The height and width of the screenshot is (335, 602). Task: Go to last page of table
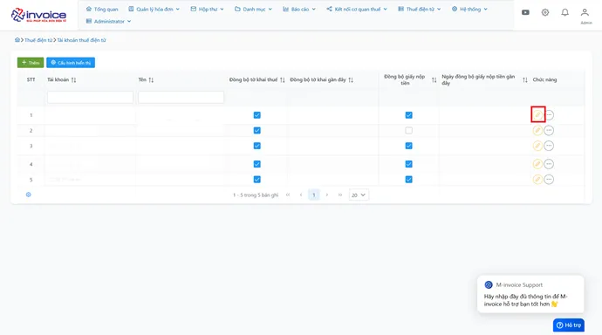click(x=339, y=195)
